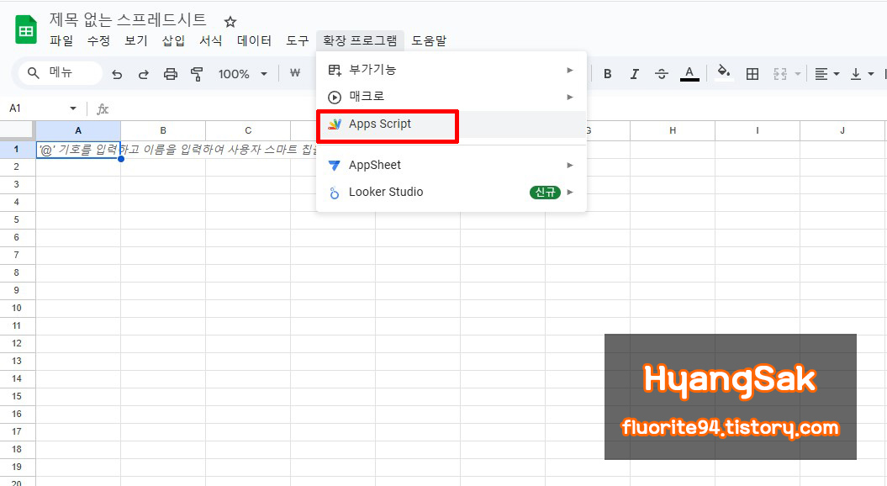Click the 매크로 submenu arrow
Screen dimensions: 887x486
pyautogui.click(x=570, y=98)
